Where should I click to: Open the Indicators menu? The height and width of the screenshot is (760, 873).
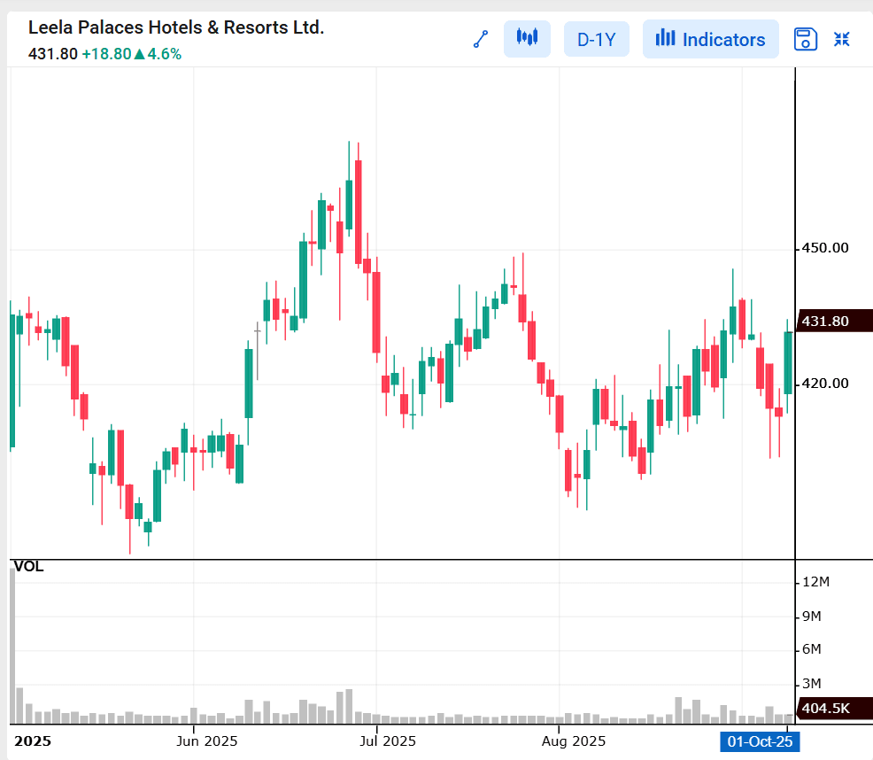point(710,39)
